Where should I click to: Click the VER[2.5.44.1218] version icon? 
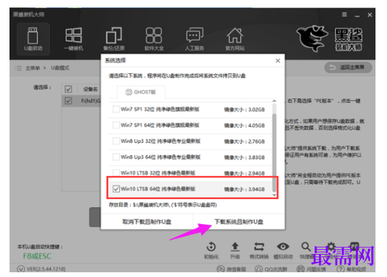click(x=21, y=269)
